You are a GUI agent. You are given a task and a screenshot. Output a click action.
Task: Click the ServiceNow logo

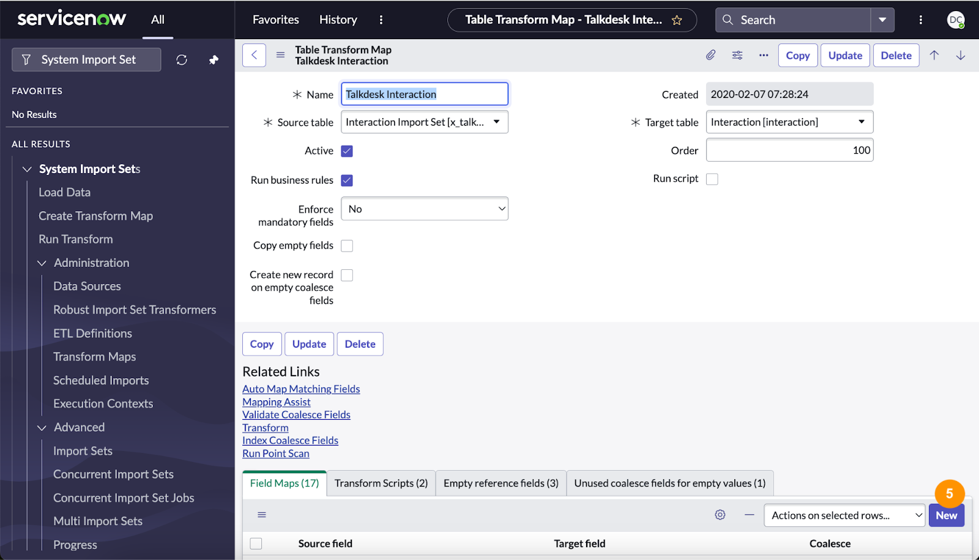point(72,19)
